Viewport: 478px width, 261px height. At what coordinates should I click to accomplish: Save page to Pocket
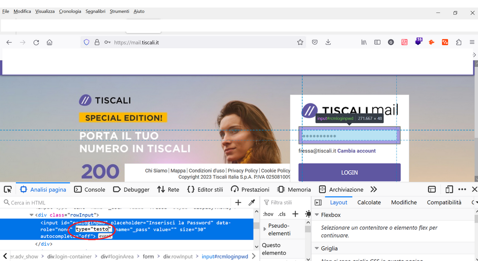coord(314,42)
